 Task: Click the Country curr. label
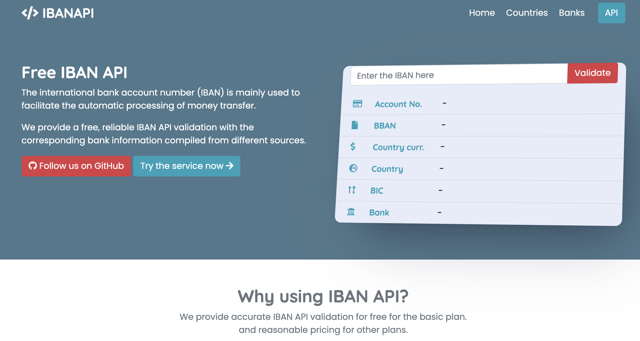[x=399, y=147]
